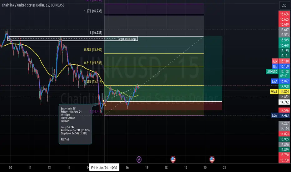Click the white 14.742 entry price label

(284, 102)
